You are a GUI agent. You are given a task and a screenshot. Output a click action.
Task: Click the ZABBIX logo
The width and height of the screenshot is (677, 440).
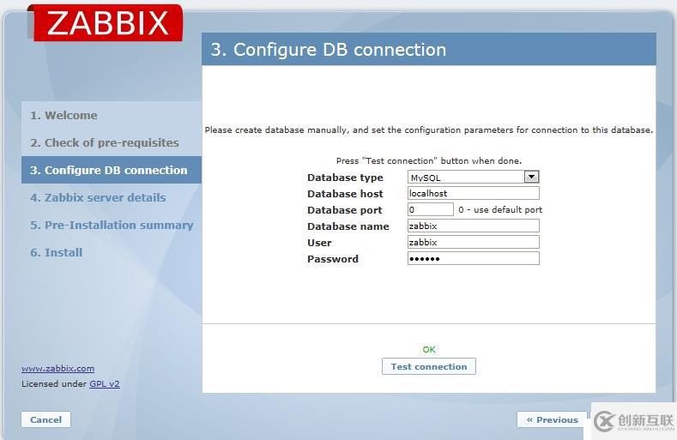click(106, 23)
